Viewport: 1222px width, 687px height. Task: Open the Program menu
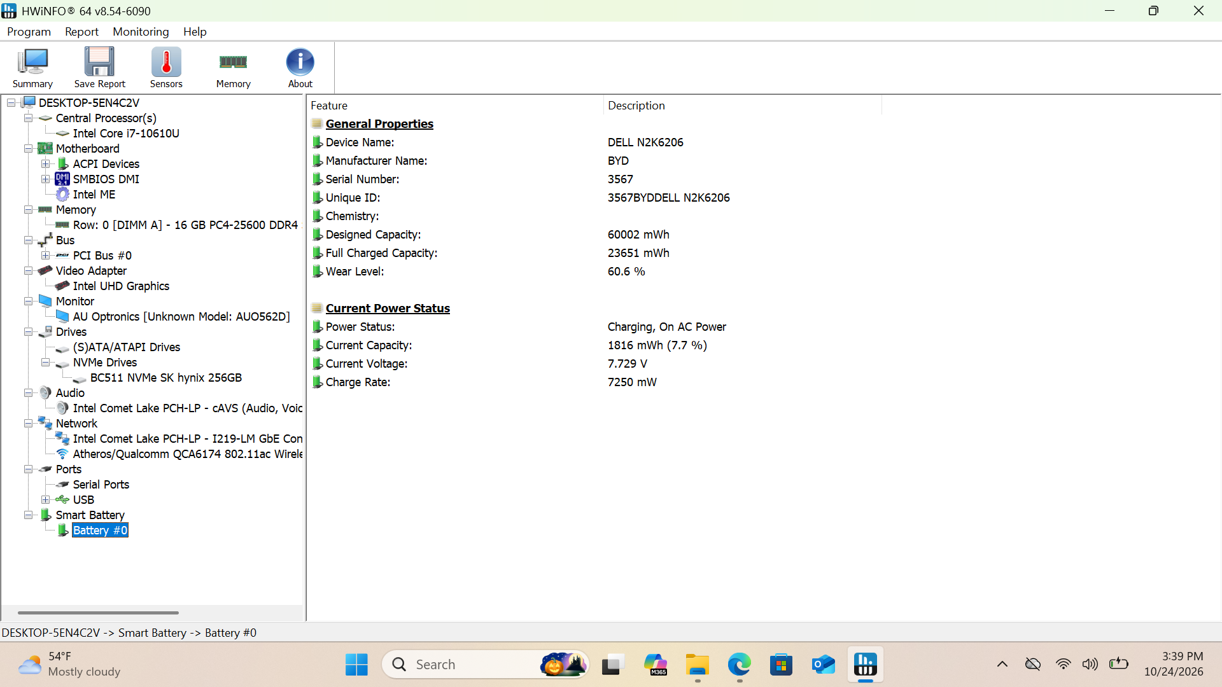tap(29, 32)
